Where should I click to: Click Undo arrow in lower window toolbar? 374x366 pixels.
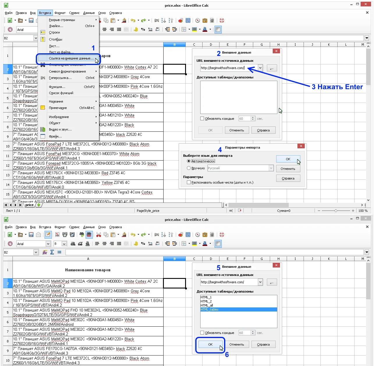point(133,235)
